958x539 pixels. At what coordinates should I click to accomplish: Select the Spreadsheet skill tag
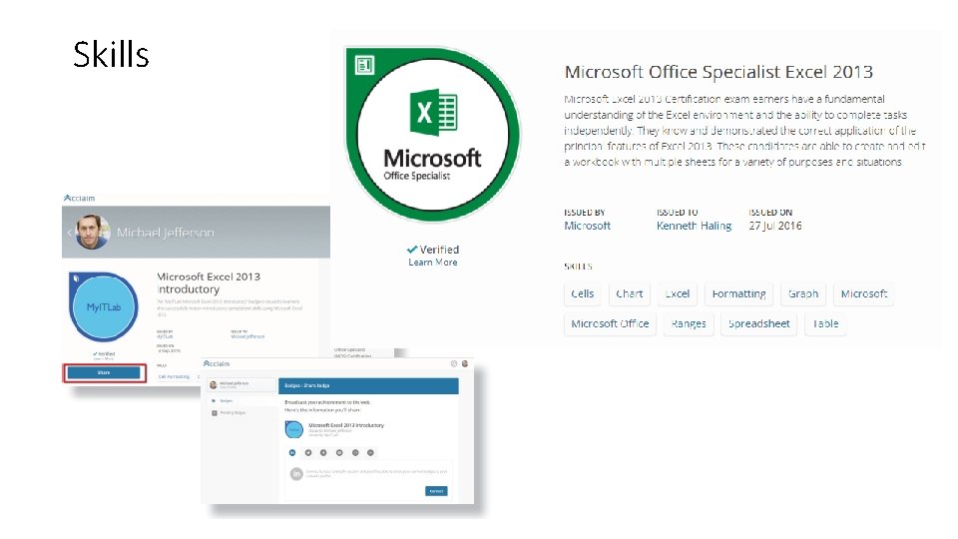coord(758,323)
